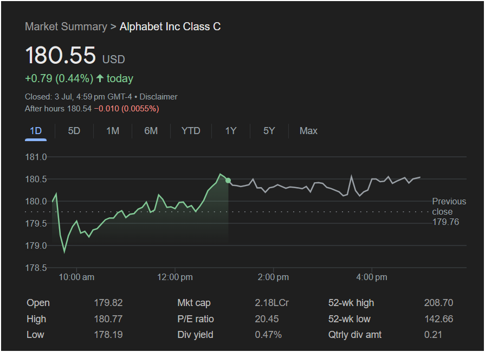Open the Market Summary breadcrumb link

66,26
